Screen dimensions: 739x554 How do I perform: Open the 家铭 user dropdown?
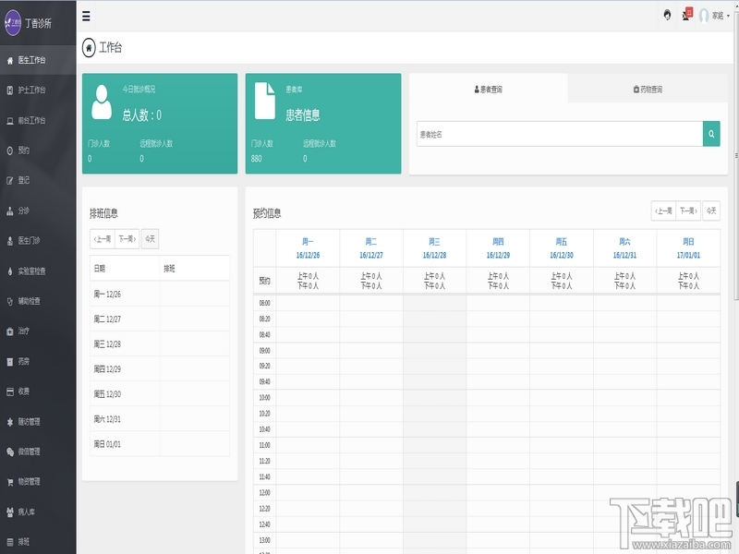point(715,16)
